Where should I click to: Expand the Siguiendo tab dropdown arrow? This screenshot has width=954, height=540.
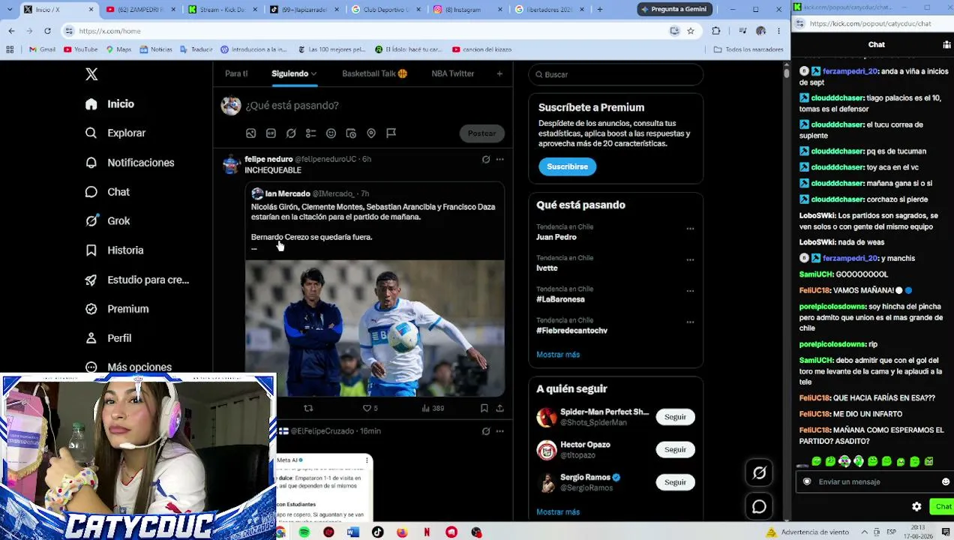pos(313,73)
